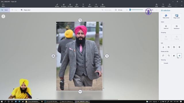Click the taskbar search icon
Viewport: 184px width, 103px height.
pyautogui.click(x=5, y=102)
